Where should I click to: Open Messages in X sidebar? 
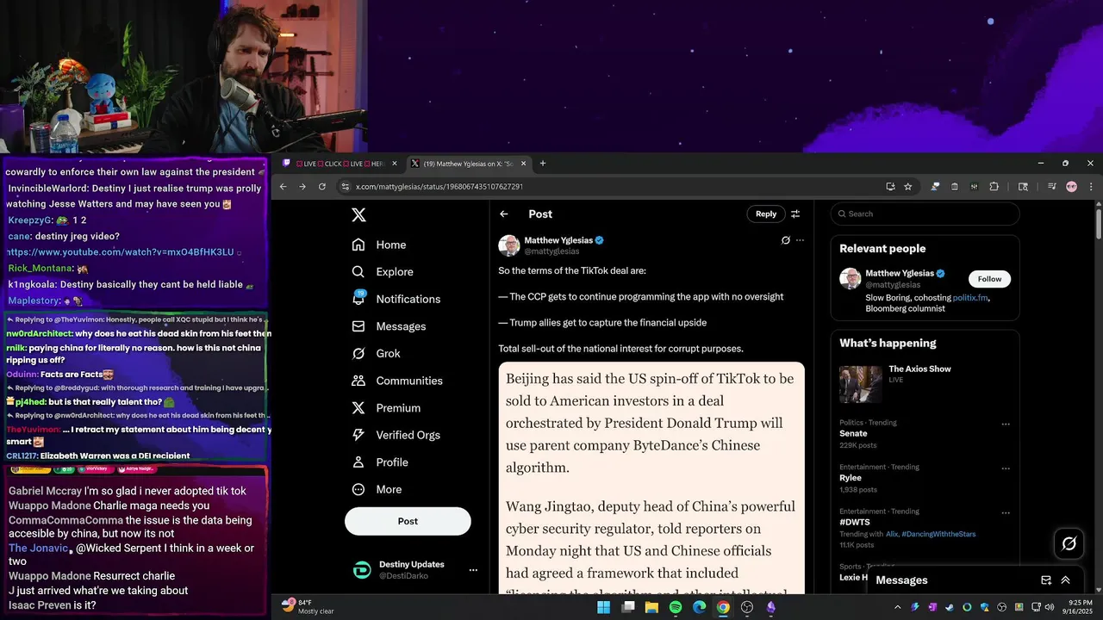[389, 326]
